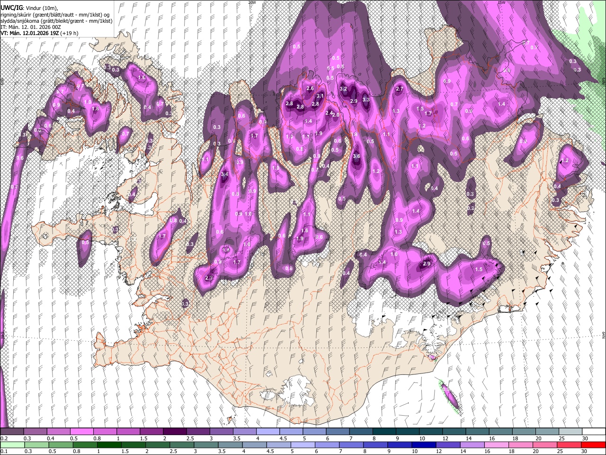Click the '20W' longitude label
The width and height of the screenshot is (606, 455).
pyautogui.click(x=252, y=2)
